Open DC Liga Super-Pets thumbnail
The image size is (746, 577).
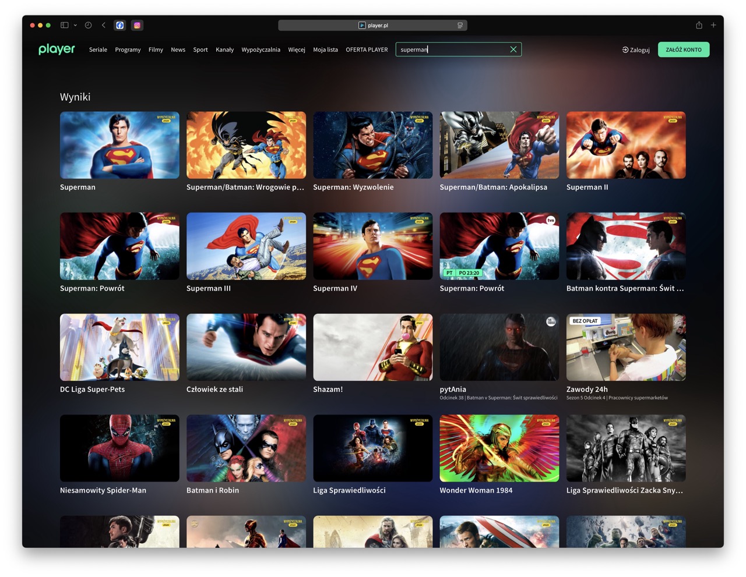coord(119,347)
